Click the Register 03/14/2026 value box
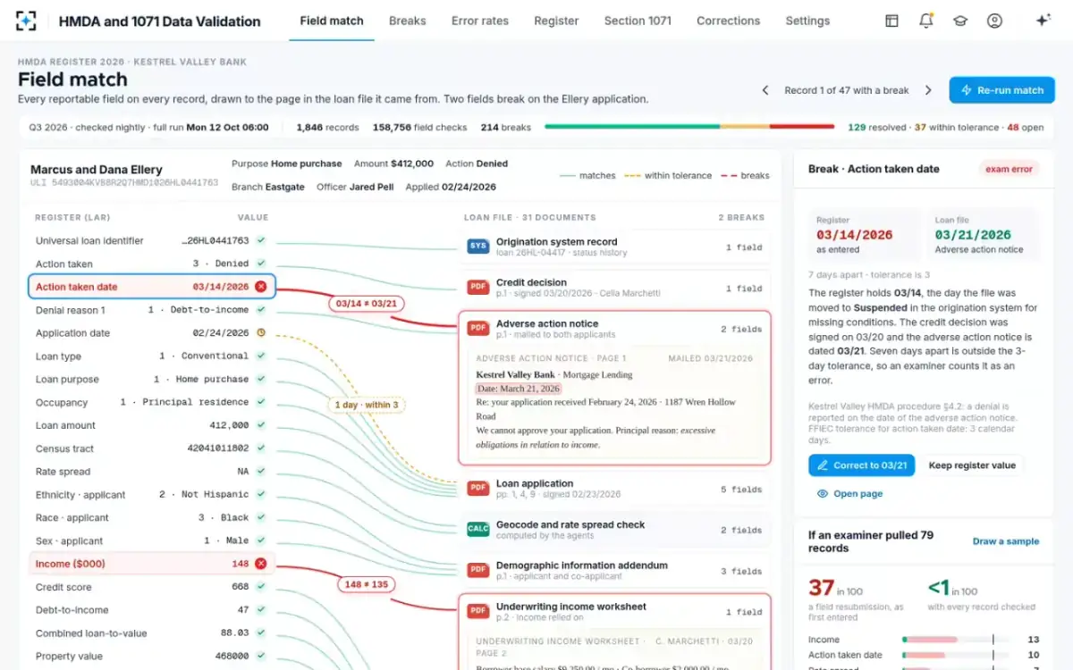 point(865,235)
